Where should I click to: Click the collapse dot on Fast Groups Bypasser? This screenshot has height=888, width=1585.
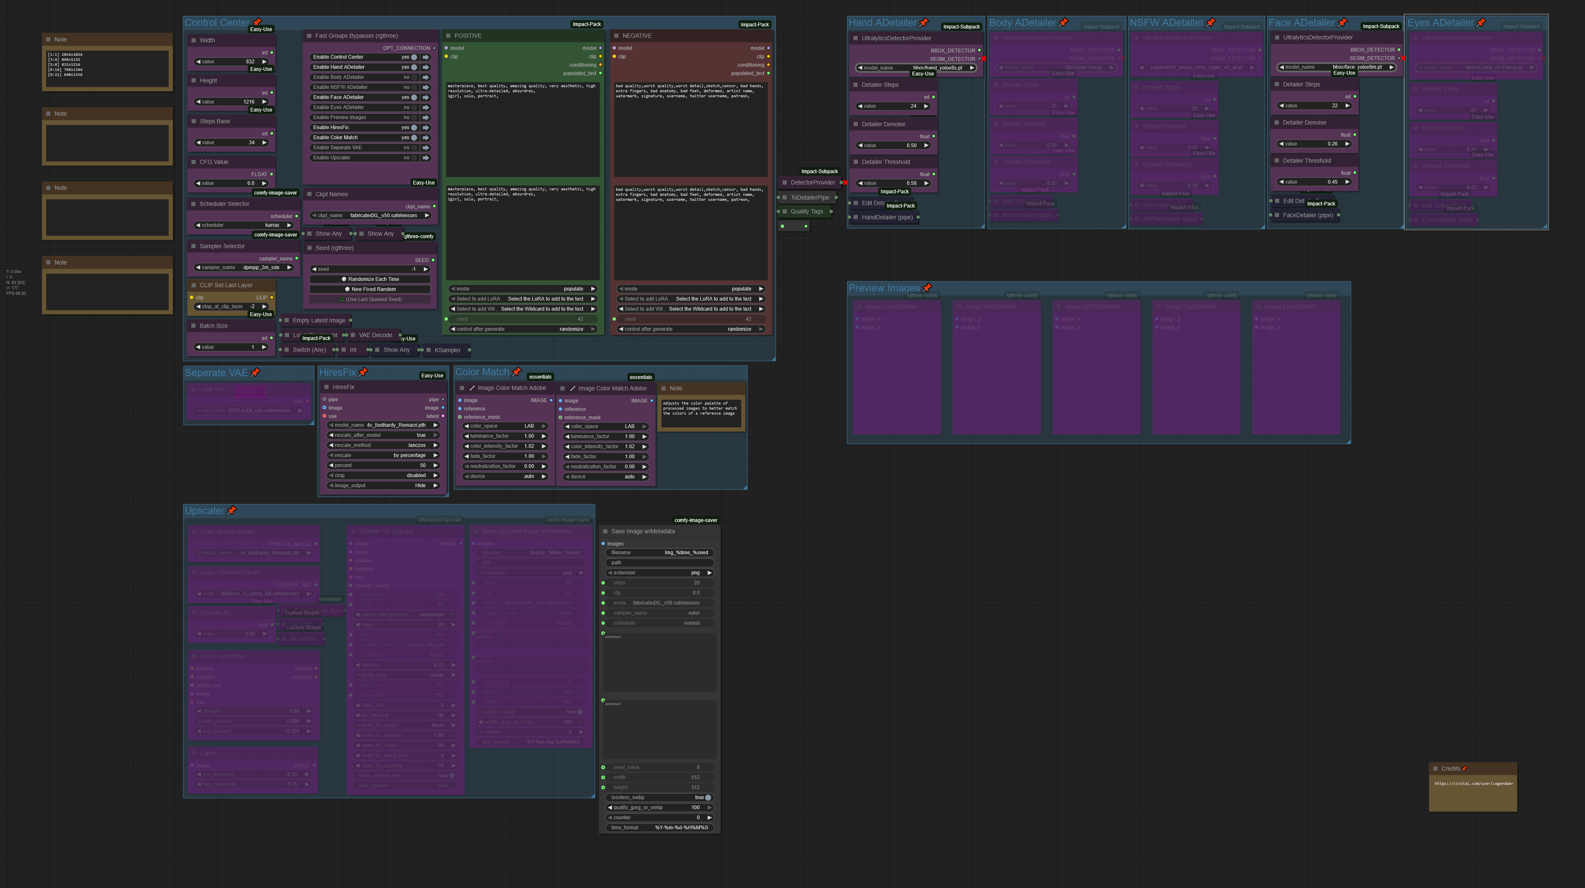pyautogui.click(x=309, y=36)
